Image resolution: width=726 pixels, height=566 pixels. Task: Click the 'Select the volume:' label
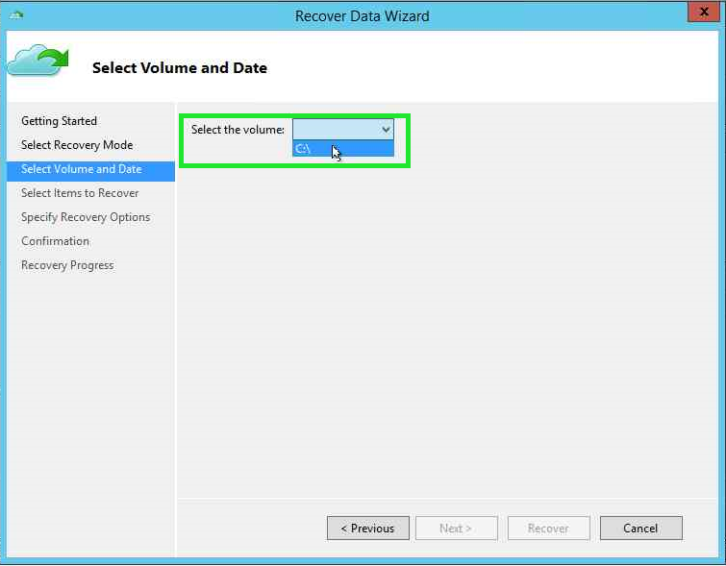pyautogui.click(x=238, y=130)
